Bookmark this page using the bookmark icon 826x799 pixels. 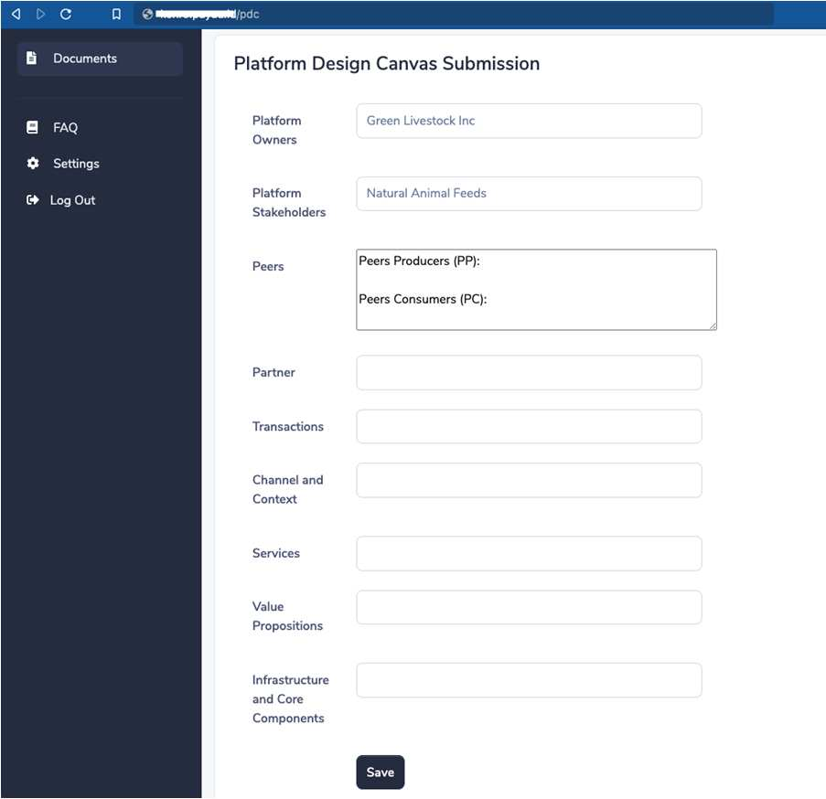tap(116, 15)
